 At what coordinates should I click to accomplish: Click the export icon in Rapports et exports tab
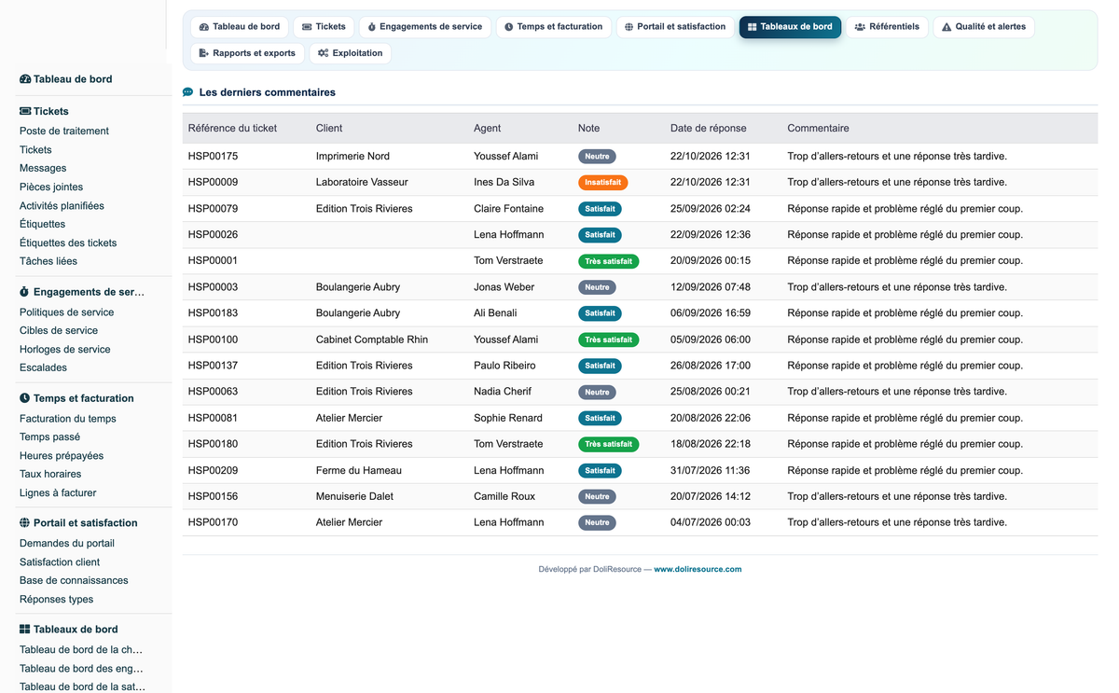[x=204, y=53]
